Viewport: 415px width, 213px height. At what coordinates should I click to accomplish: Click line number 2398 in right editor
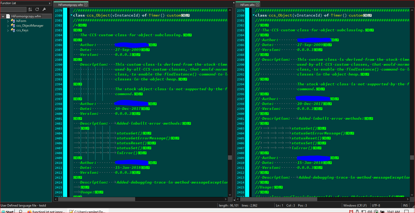click(x=241, y=104)
